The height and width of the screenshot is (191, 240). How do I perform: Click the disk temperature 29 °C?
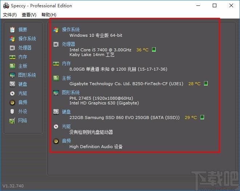point(191,118)
